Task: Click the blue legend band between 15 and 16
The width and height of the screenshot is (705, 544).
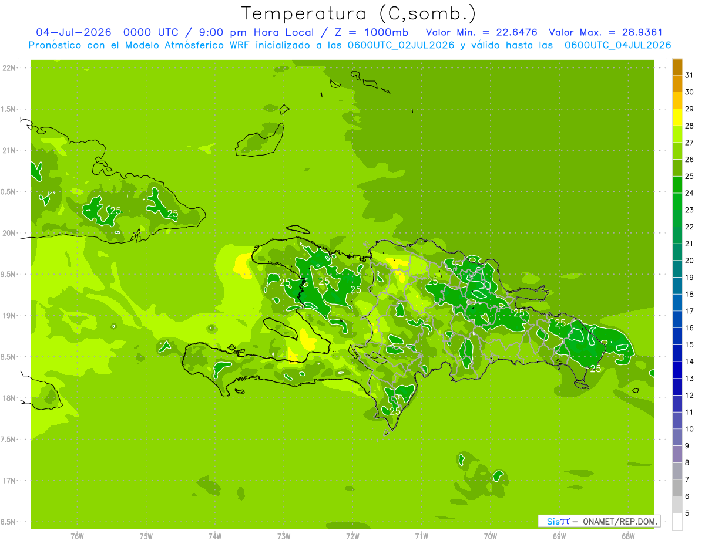Action: pos(677,336)
